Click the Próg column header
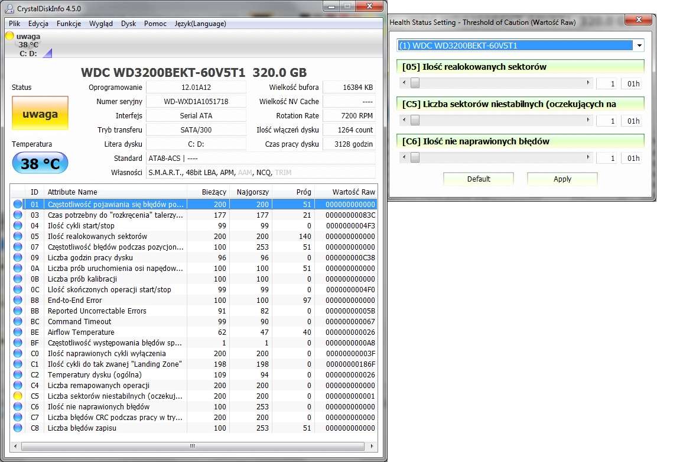Screen dimensions: 683x462 click(293, 192)
